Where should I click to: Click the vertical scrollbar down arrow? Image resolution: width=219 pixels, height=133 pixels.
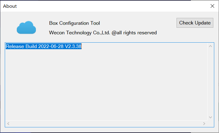210,117
